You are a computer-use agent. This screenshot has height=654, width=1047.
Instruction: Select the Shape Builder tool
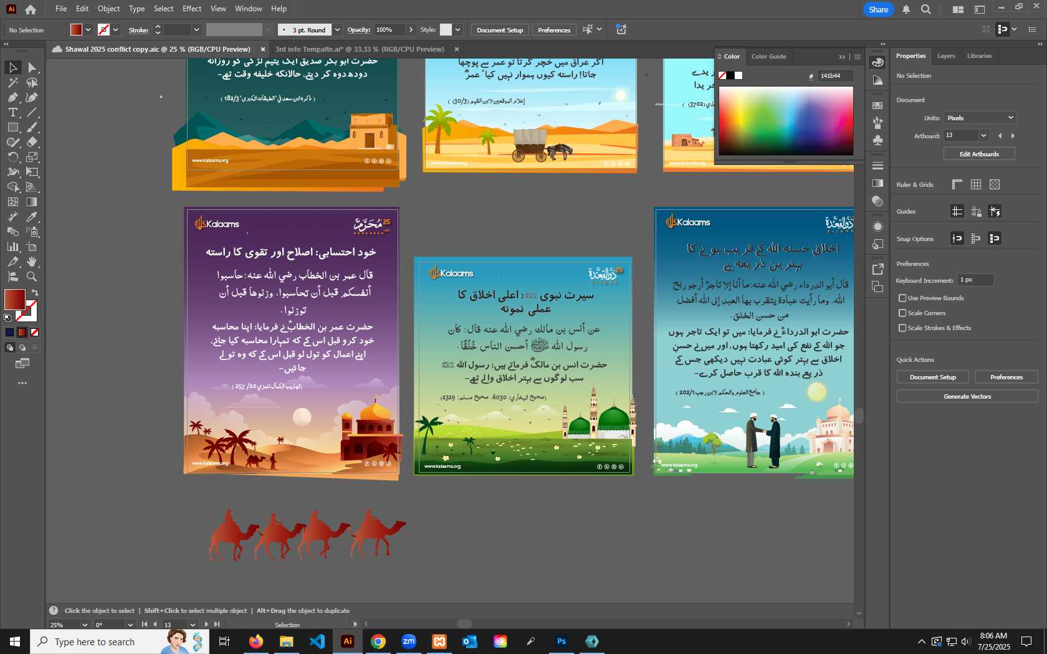click(12, 187)
